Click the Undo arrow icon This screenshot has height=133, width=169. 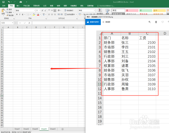pos(9,2)
